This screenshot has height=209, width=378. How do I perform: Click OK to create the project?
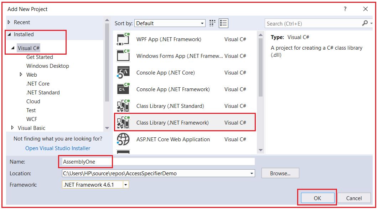(317, 198)
